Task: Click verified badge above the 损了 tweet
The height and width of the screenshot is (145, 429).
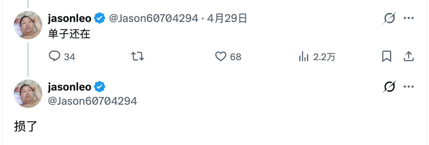Action: click(x=99, y=87)
